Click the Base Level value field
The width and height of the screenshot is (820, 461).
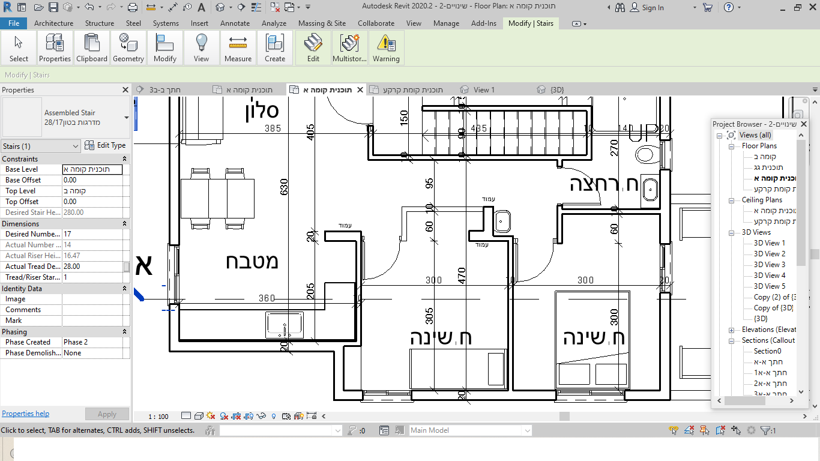pyautogui.click(x=92, y=169)
